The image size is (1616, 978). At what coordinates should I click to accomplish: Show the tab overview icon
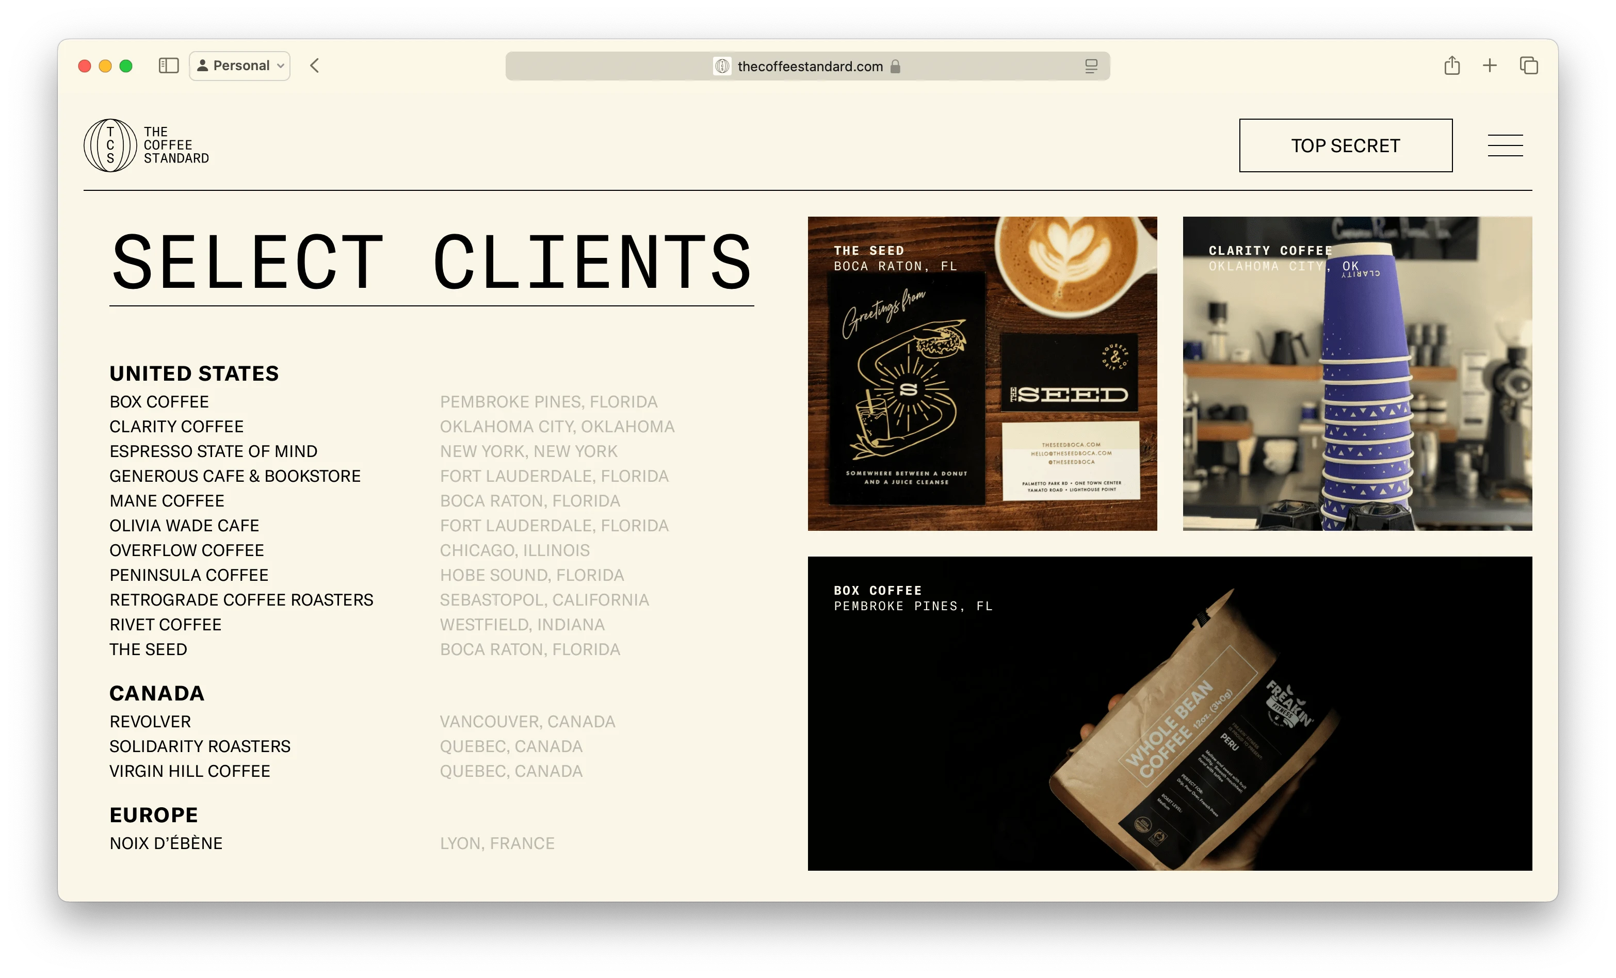pyautogui.click(x=1529, y=66)
